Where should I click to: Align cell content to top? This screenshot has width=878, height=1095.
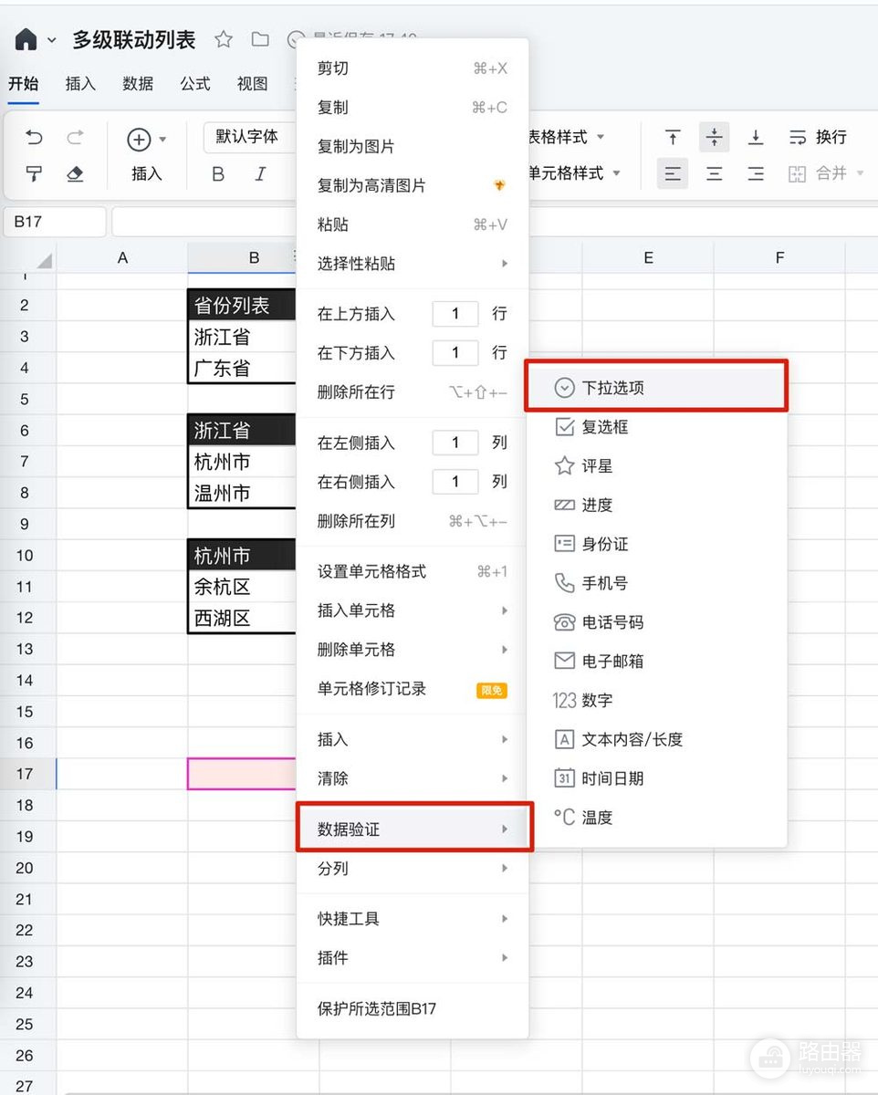point(673,137)
